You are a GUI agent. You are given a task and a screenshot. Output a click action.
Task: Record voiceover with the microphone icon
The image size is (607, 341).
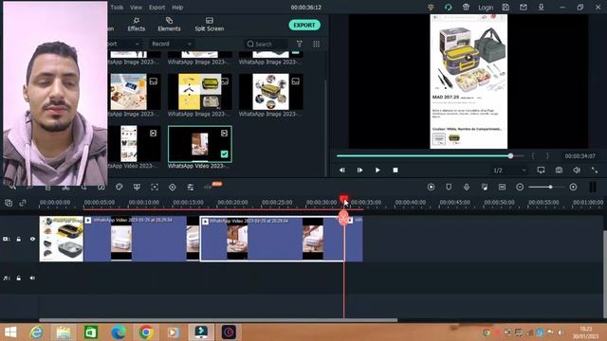coord(467,188)
